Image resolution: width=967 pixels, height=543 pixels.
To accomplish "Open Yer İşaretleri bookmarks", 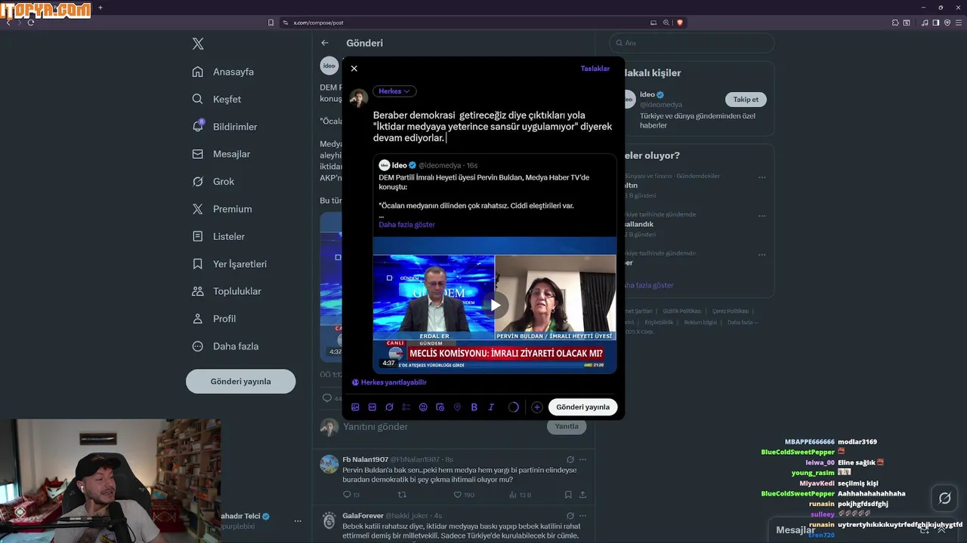I will [230, 264].
